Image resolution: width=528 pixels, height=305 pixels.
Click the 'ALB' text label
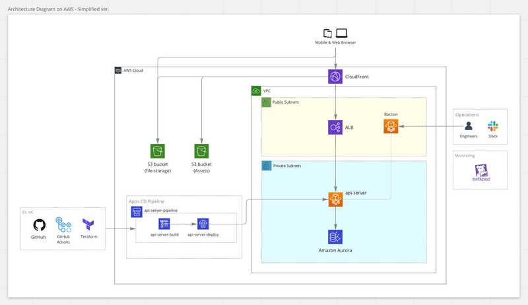(x=349, y=127)
